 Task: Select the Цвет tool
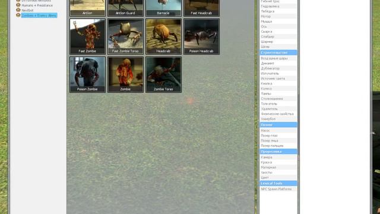click(x=278, y=177)
